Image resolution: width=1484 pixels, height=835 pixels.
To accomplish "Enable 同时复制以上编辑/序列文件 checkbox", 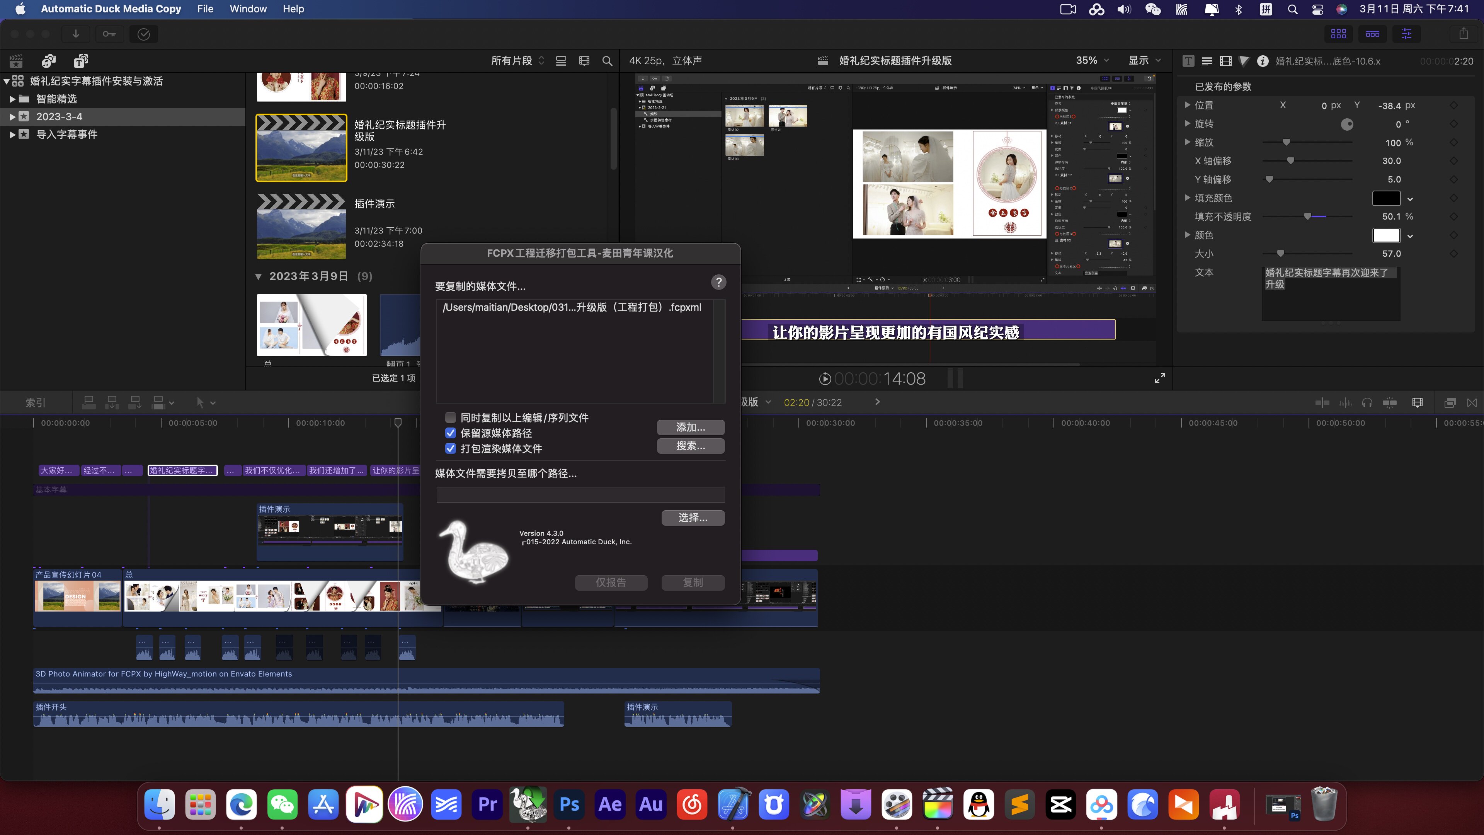I will pyautogui.click(x=451, y=417).
